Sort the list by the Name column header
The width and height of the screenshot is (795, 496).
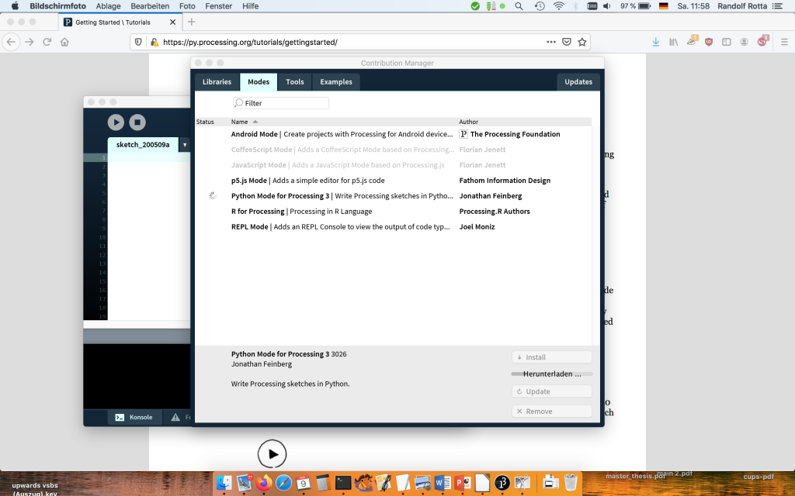click(x=239, y=122)
